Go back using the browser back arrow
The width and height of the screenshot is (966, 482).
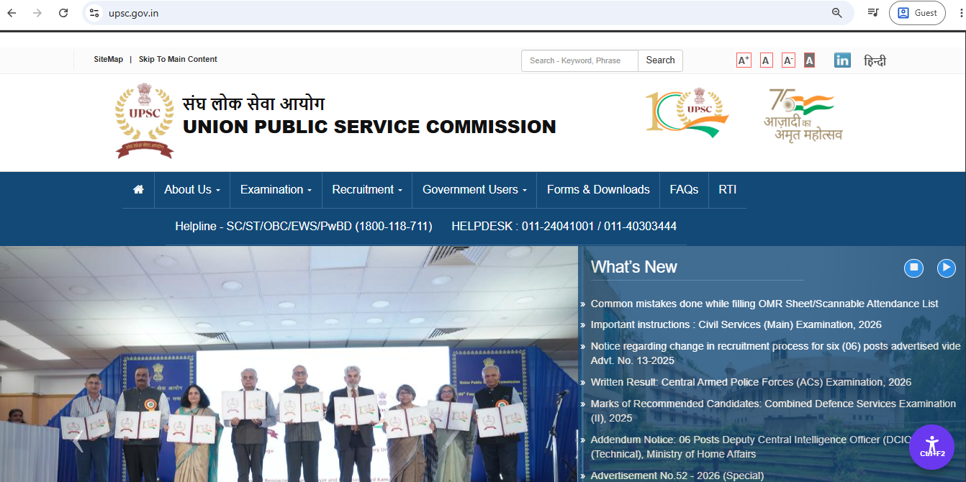[12, 13]
